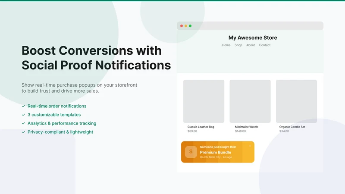Open the Contact navigation link
The image size is (345, 194).
(265, 45)
